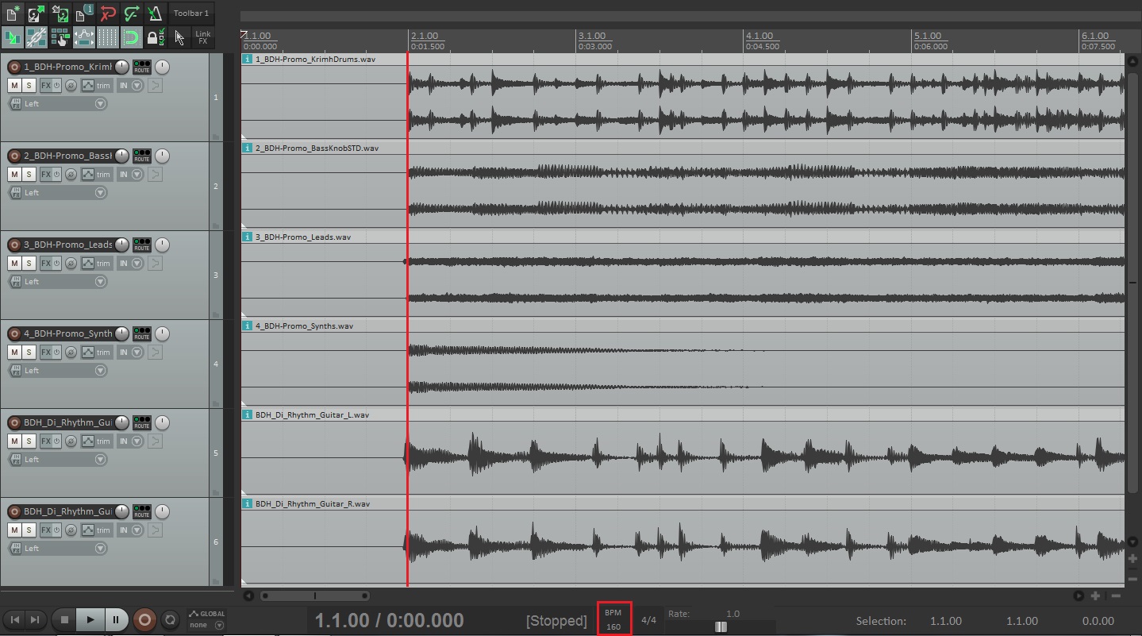The height and width of the screenshot is (636, 1142).
Task: Open GLOBAL automation override dropdown
Action: (x=206, y=619)
